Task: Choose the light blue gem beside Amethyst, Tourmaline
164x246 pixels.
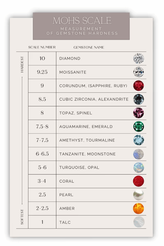Action: click(x=139, y=140)
